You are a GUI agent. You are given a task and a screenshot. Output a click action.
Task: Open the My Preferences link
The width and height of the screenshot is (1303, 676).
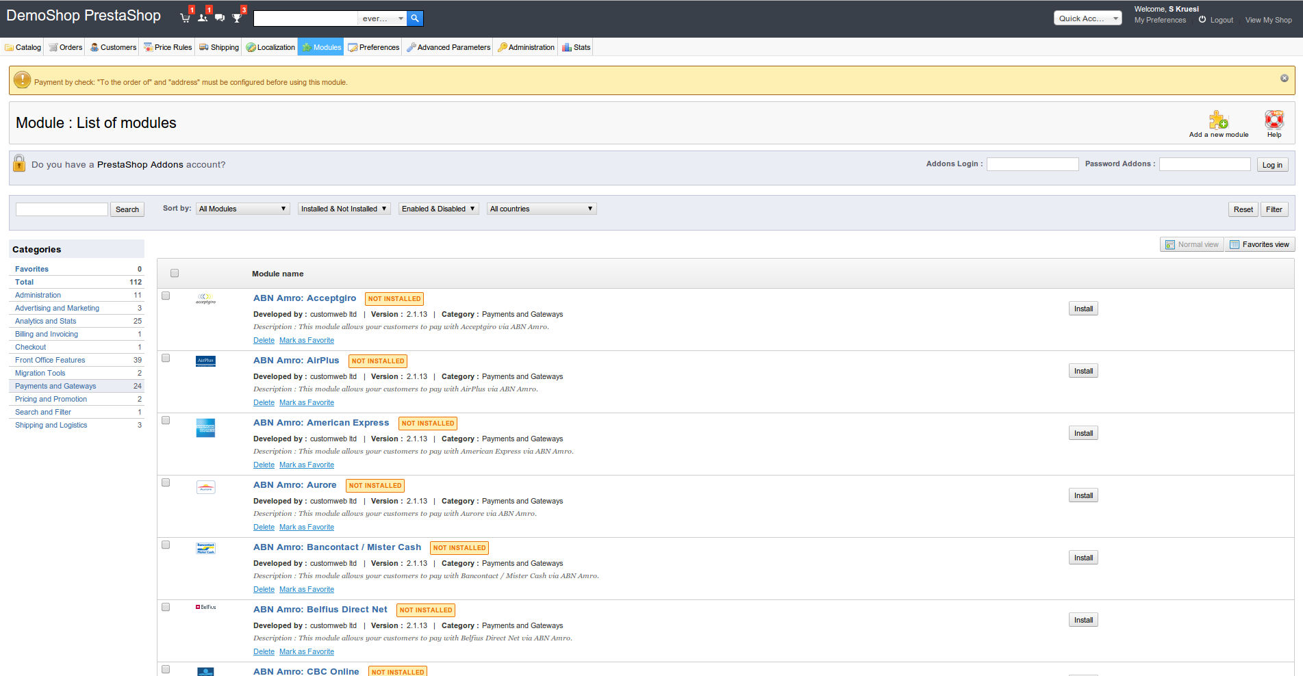[x=1160, y=20]
